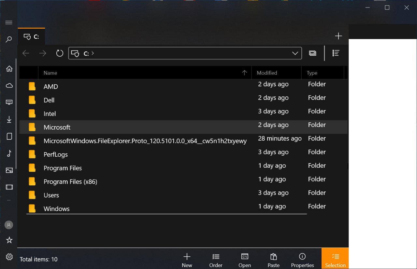Click the folder icon beside Windows

32,208
